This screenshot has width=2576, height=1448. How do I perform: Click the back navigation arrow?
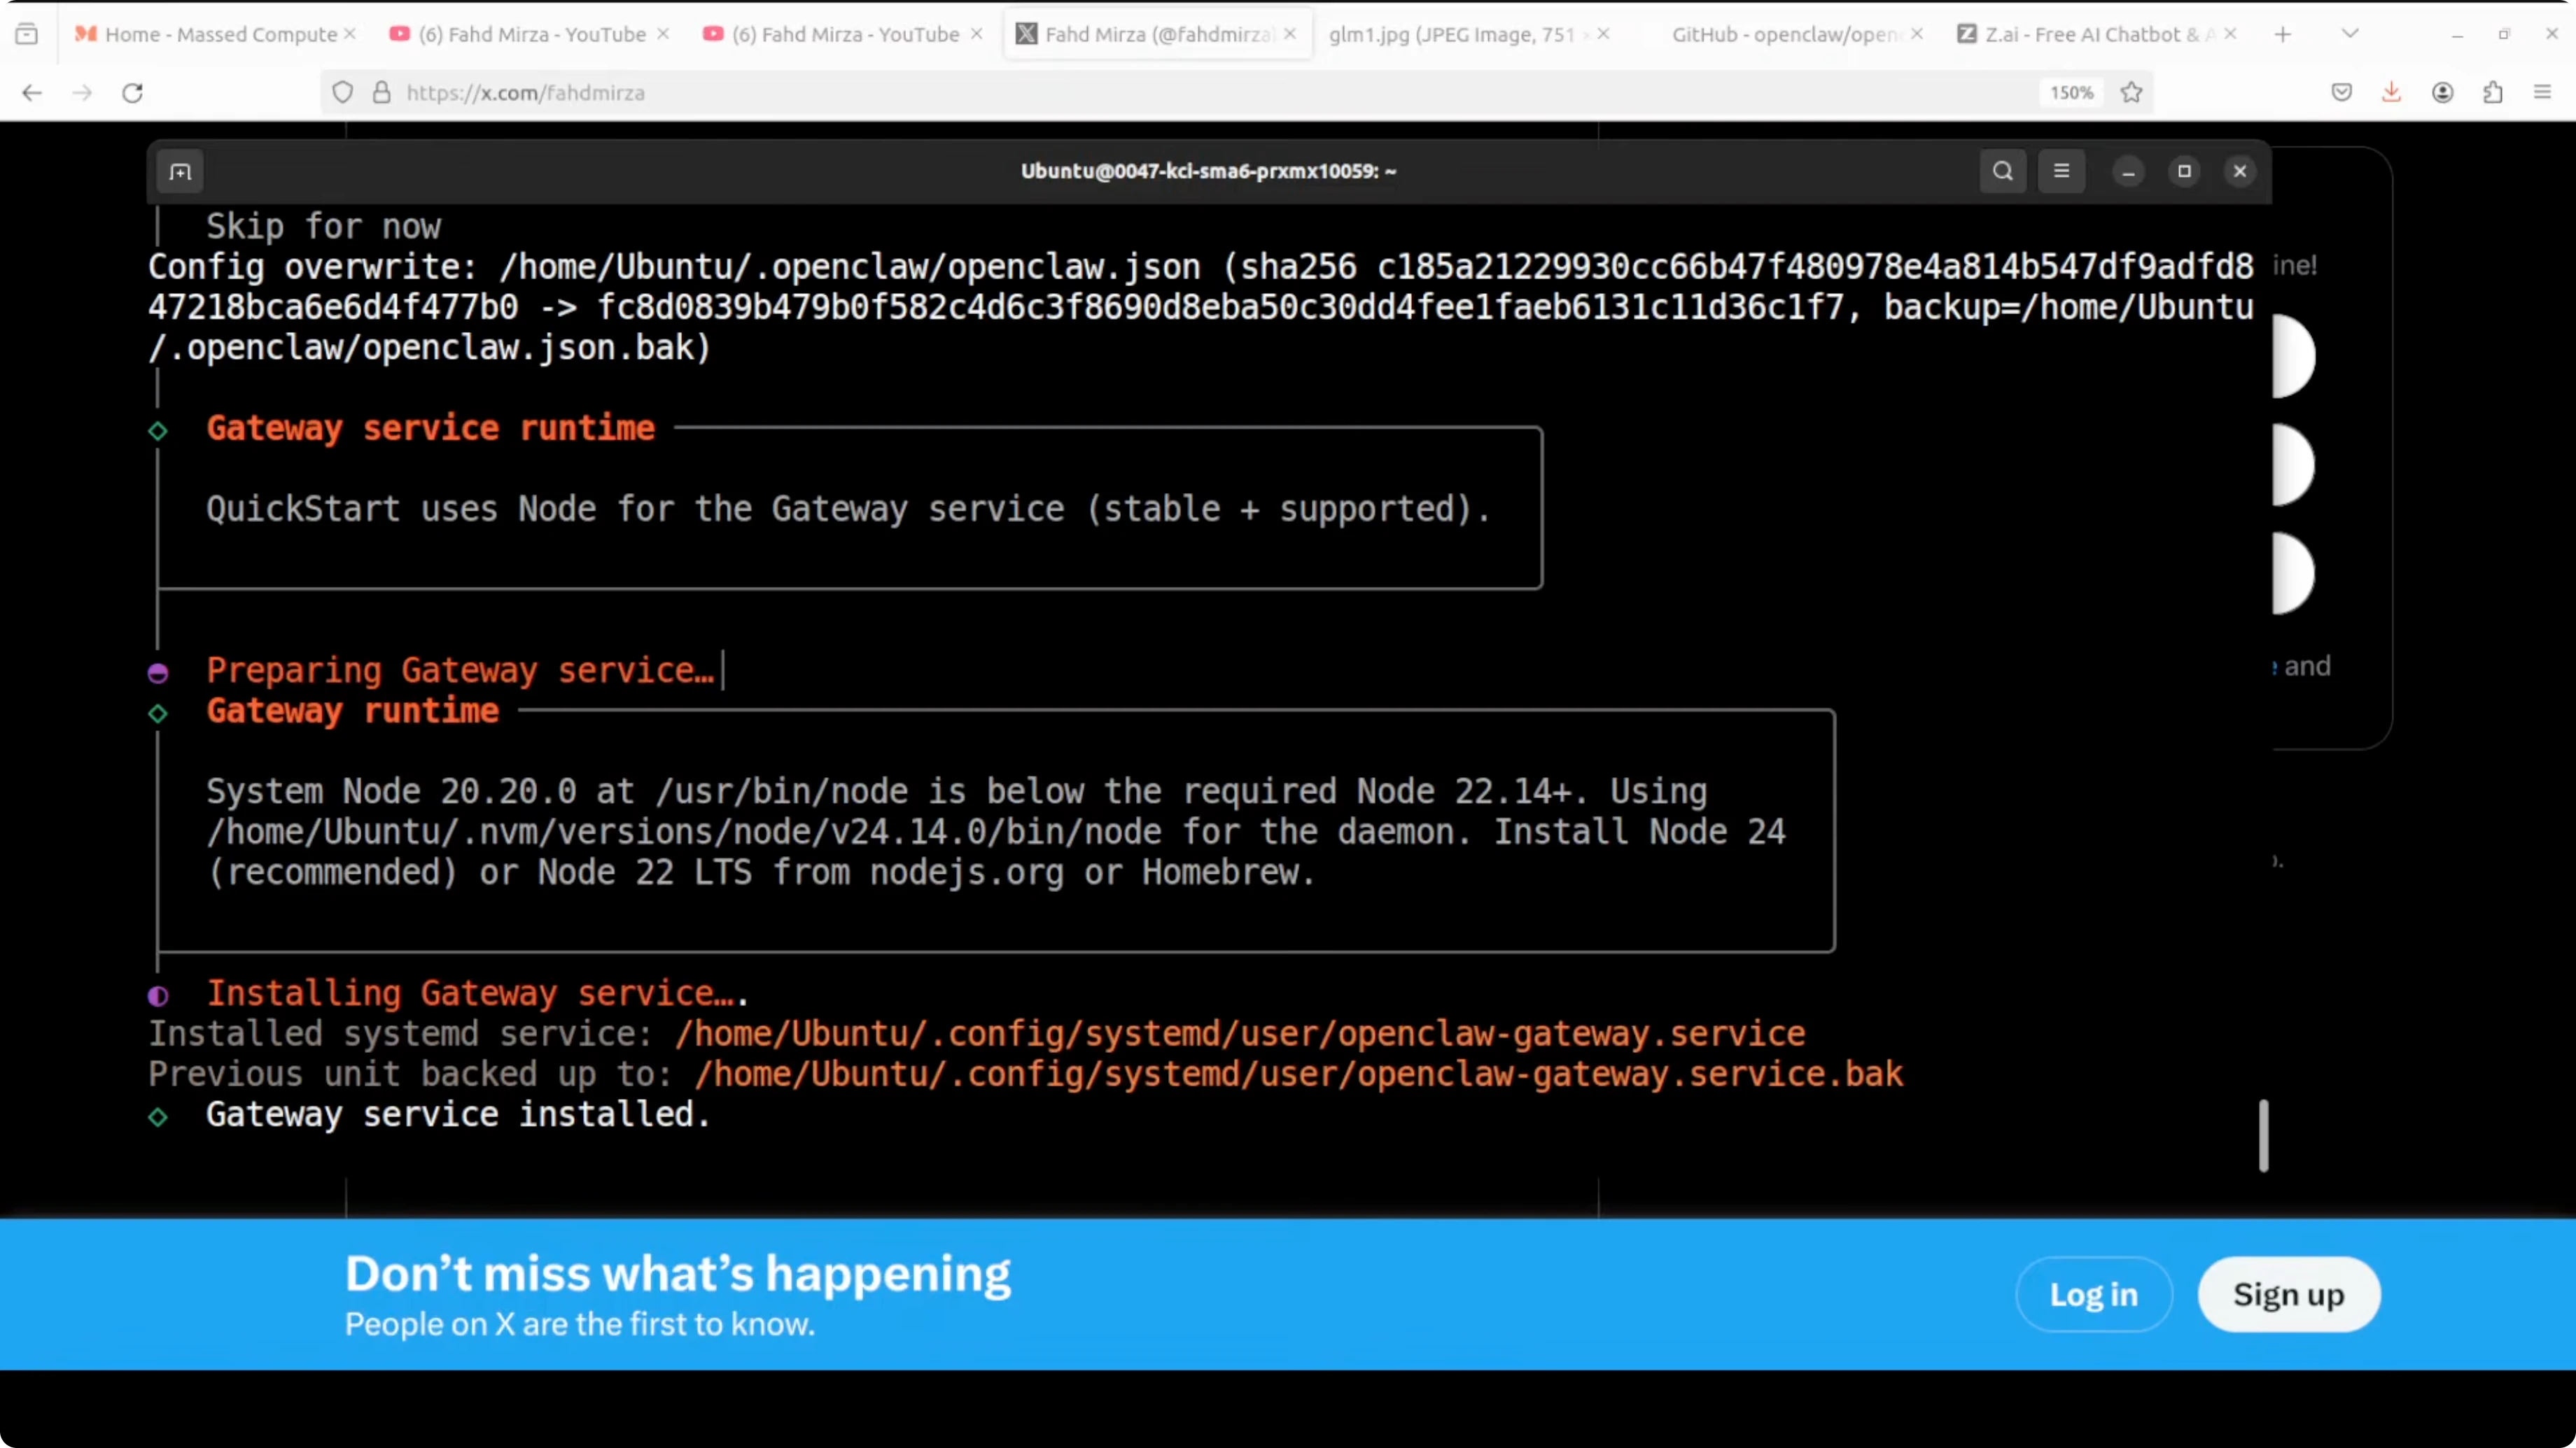click(x=32, y=92)
